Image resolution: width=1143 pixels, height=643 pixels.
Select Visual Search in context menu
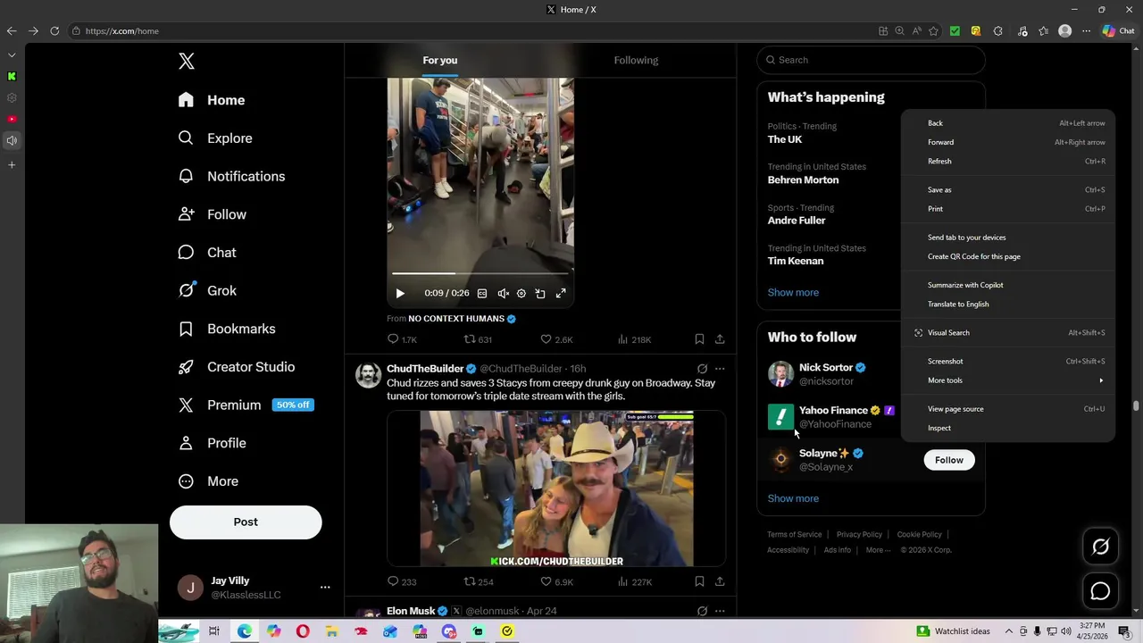tap(1007, 333)
